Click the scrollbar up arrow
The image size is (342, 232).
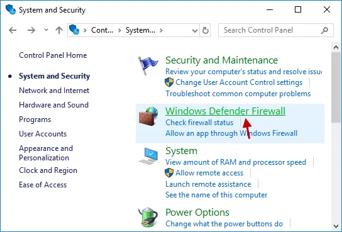(336, 47)
